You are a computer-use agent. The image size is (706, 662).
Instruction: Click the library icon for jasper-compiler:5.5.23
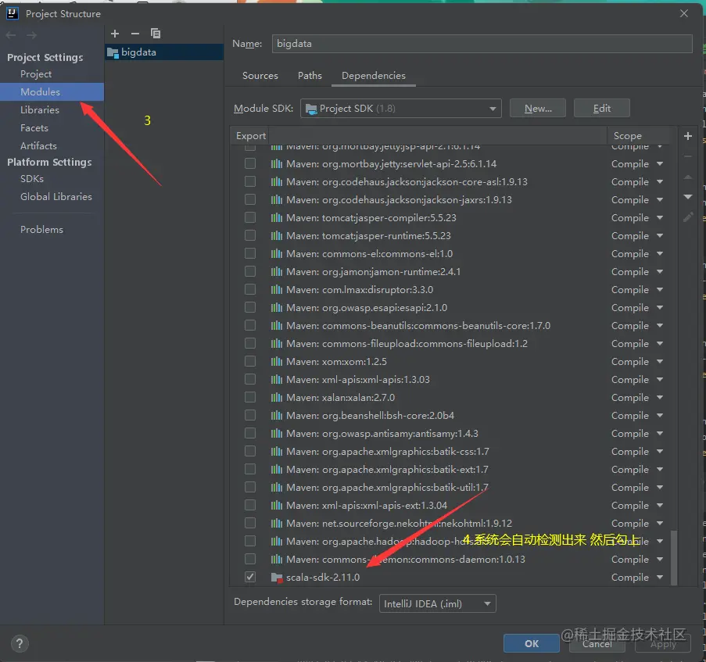pyautogui.click(x=277, y=218)
